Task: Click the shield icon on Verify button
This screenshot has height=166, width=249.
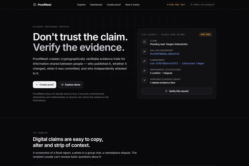Action: pos(166,91)
